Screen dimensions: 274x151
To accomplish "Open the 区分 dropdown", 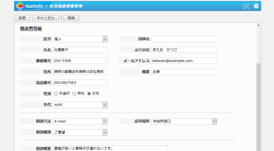I will tap(80, 39).
